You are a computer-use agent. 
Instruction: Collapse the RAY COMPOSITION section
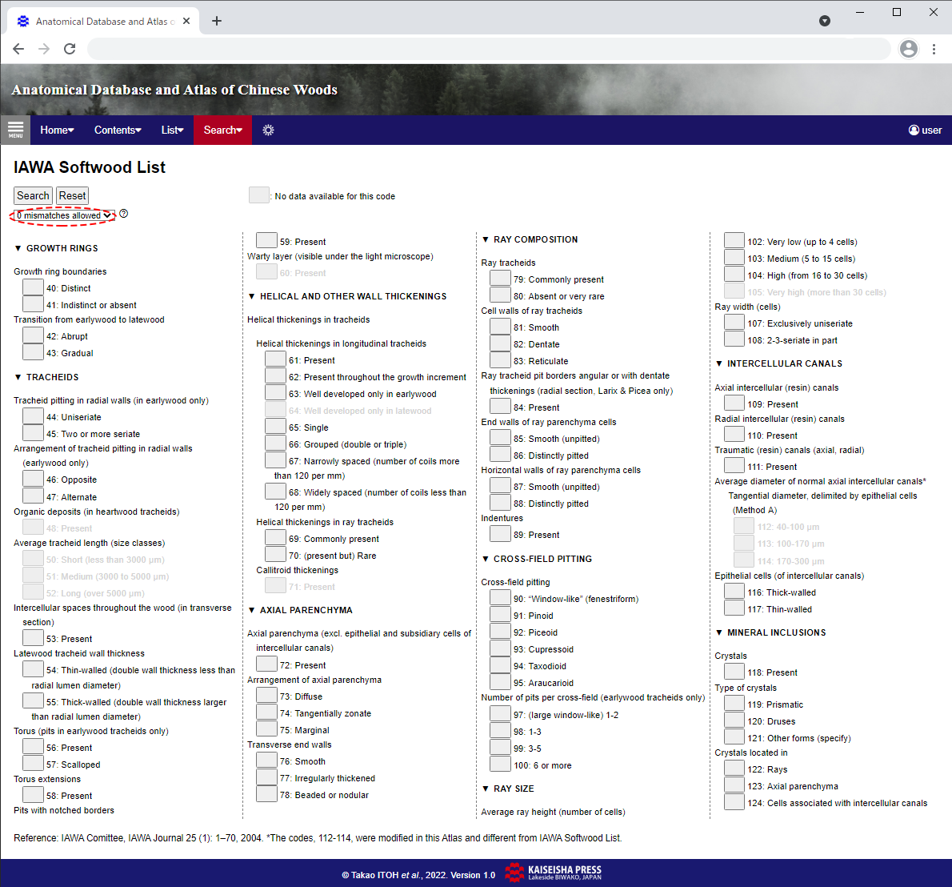(x=486, y=239)
